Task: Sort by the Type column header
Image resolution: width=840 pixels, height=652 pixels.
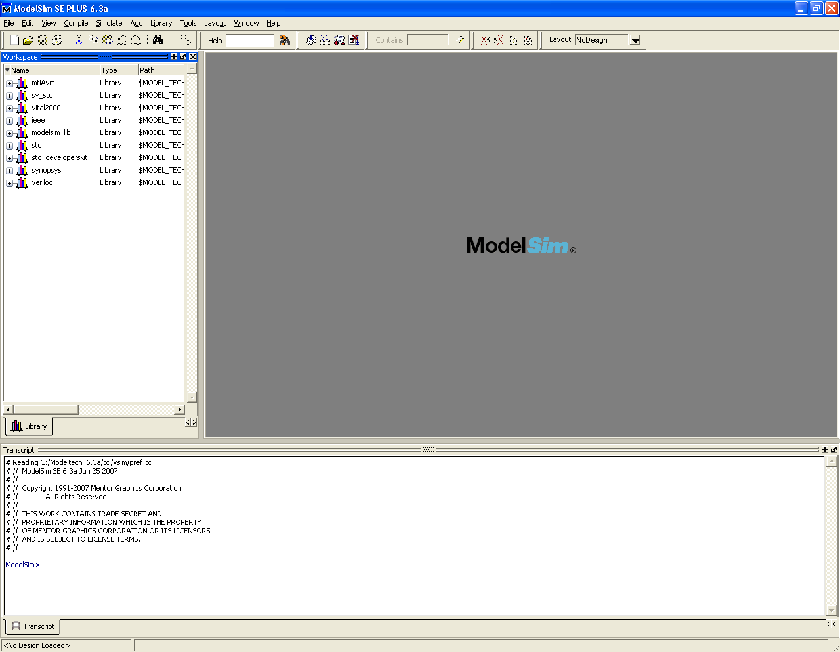Action: coord(117,70)
